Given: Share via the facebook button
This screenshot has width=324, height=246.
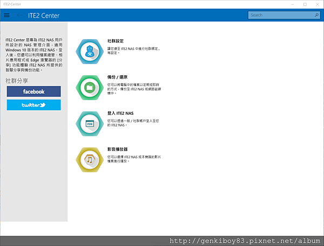Looking at the screenshot, I should coord(33,92).
